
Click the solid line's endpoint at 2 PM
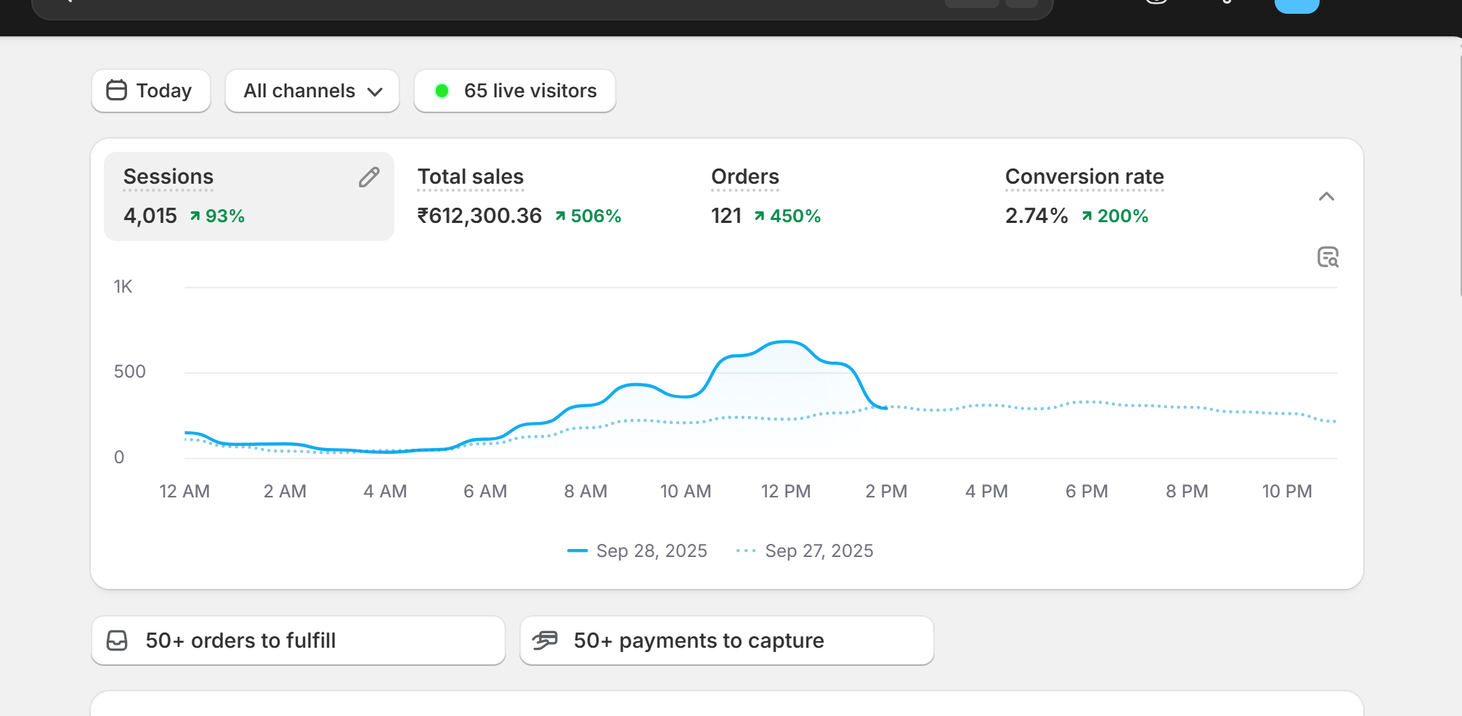(885, 408)
